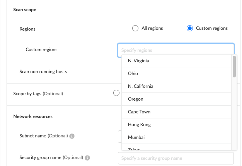242x166 pixels.
Task: Click the Scan non running hosts label
Action: click(x=43, y=72)
